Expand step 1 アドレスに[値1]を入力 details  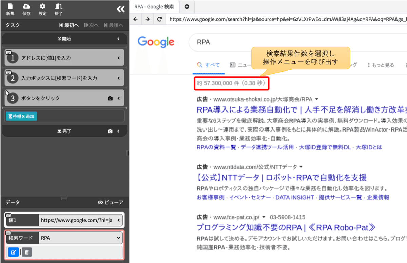(118, 57)
